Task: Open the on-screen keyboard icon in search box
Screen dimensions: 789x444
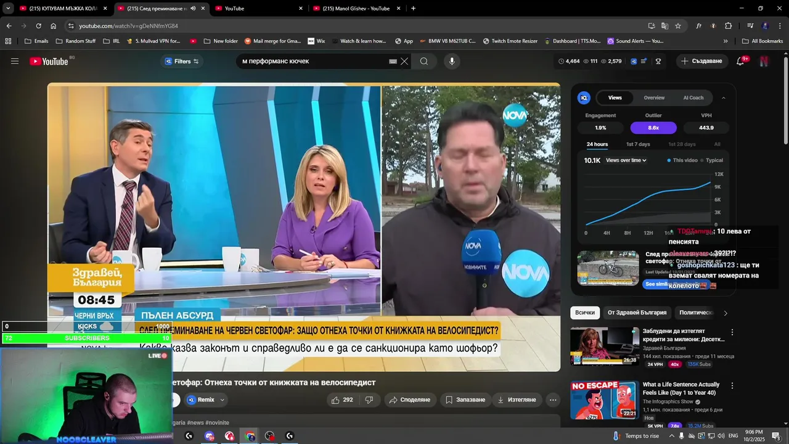Action: (x=393, y=62)
